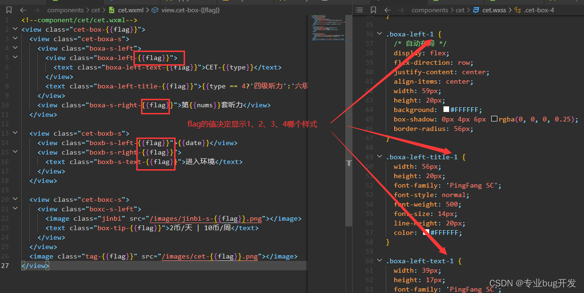The image size is (584, 293).
Task: Fold the cet-boxb-s view at line 13
Action: pos(15,133)
